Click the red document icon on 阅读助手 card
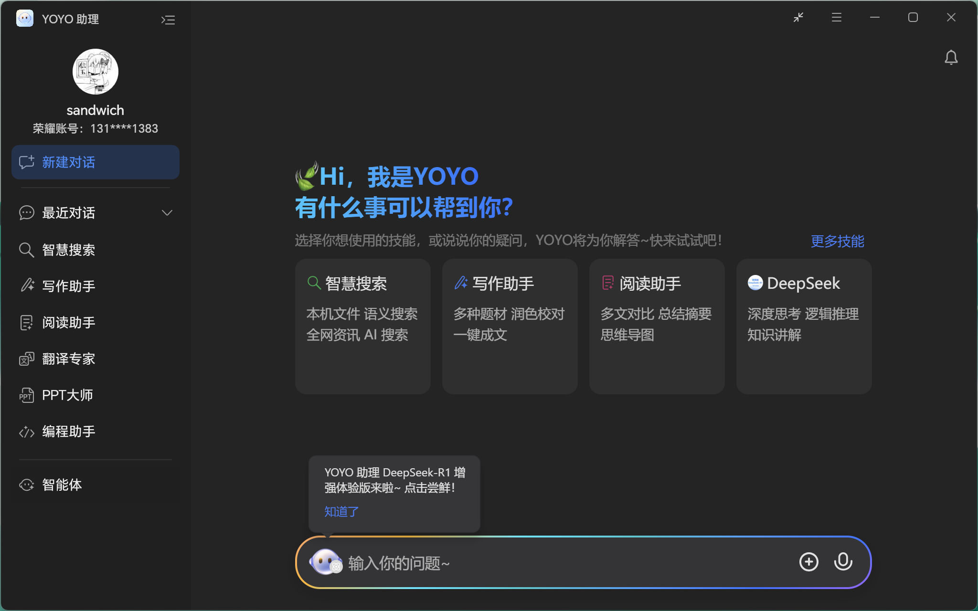The height and width of the screenshot is (611, 978). point(608,283)
